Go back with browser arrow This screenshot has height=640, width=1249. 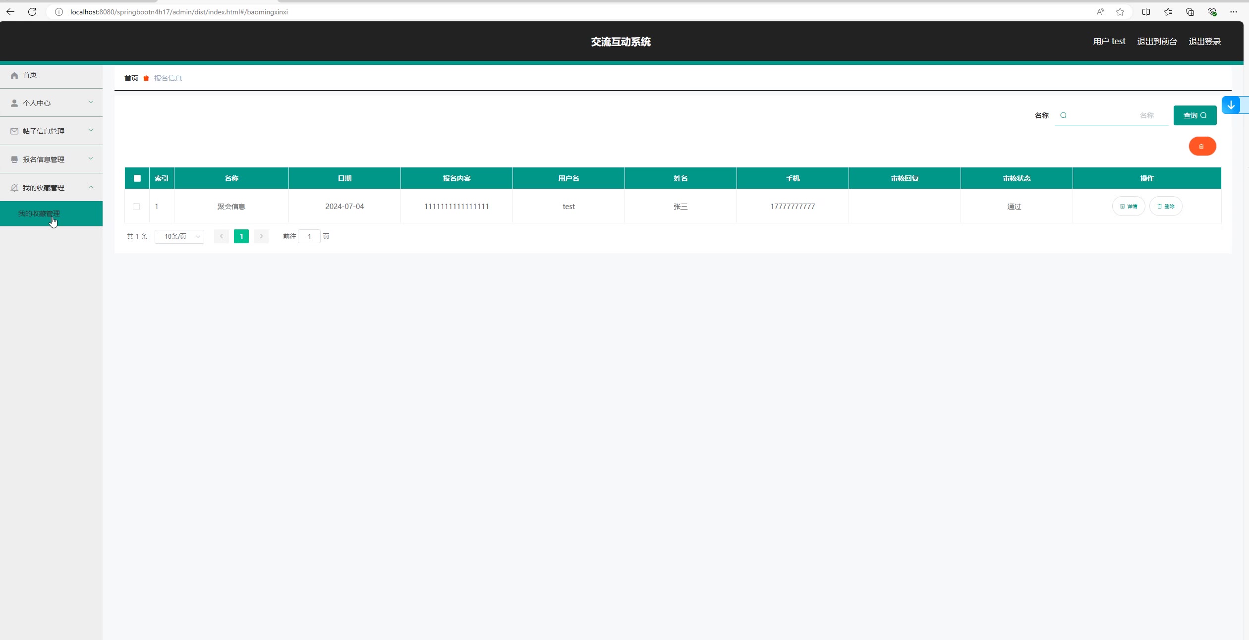tap(10, 12)
